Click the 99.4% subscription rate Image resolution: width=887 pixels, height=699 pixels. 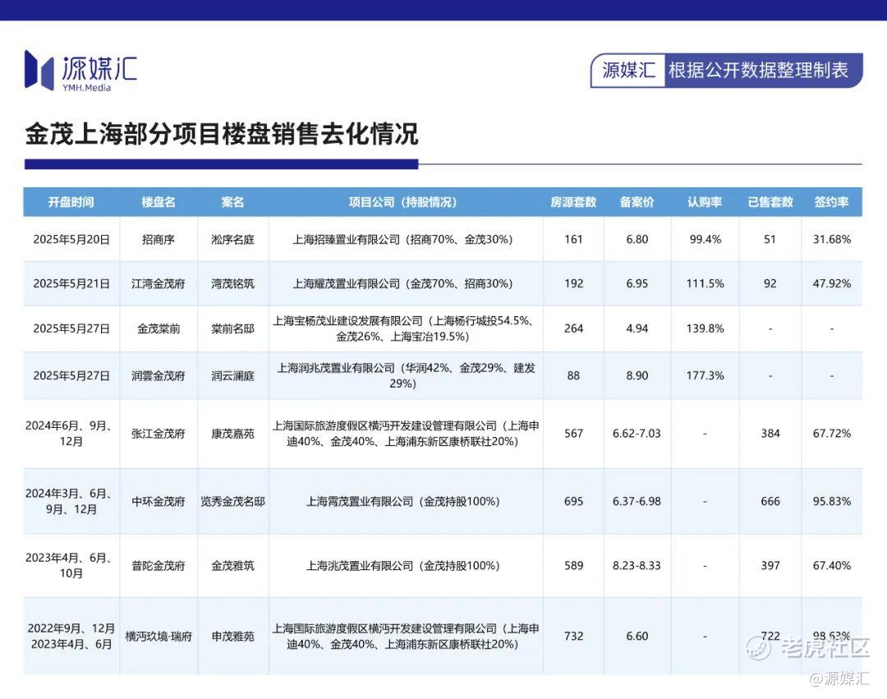point(705,239)
